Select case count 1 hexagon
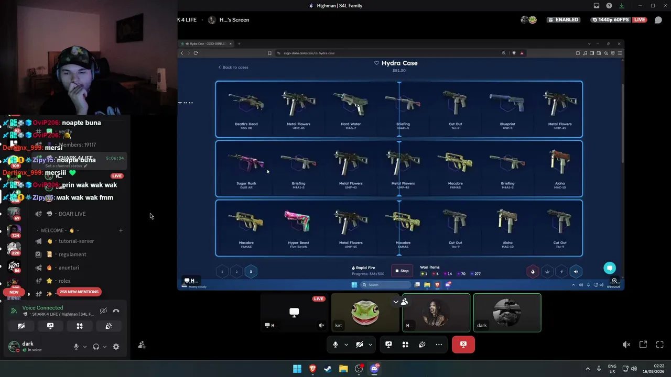The image size is (671, 377). (222, 272)
